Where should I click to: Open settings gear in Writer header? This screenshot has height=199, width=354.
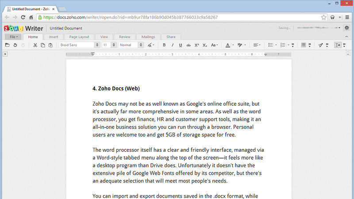347,28
